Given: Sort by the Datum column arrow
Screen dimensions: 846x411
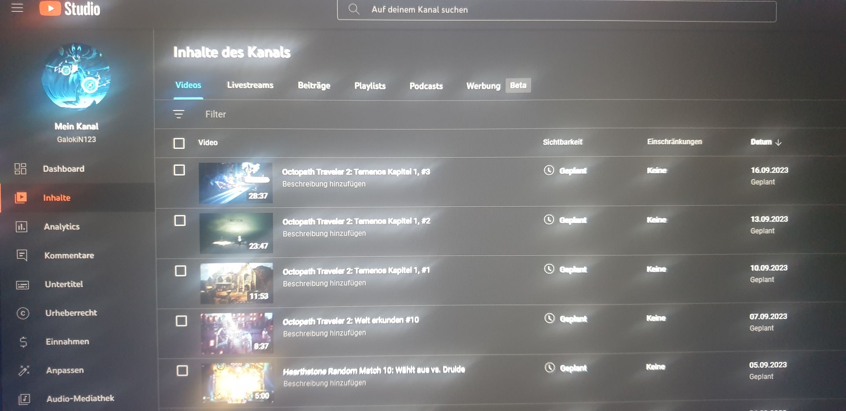Looking at the screenshot, I should click(x=778, y=142).
